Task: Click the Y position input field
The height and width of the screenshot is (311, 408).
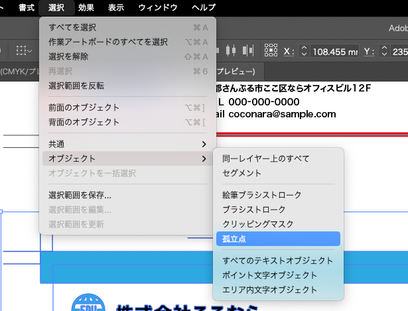Action: [x=399, y=52]
